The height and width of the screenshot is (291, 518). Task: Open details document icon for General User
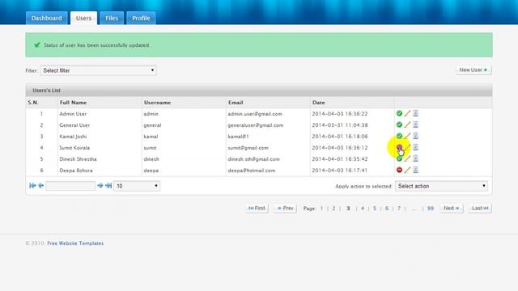tap(415, 124)
